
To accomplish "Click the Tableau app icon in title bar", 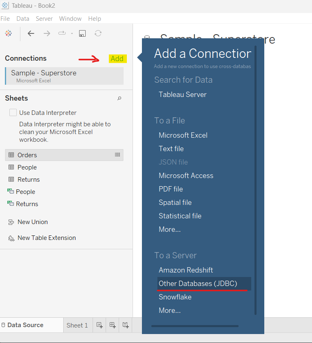I will tap(5, 5).
